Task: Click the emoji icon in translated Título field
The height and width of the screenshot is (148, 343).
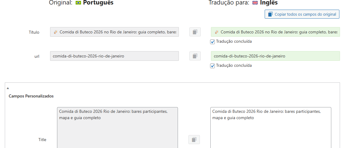Action: pyautogui.click(x=217, y=32)
